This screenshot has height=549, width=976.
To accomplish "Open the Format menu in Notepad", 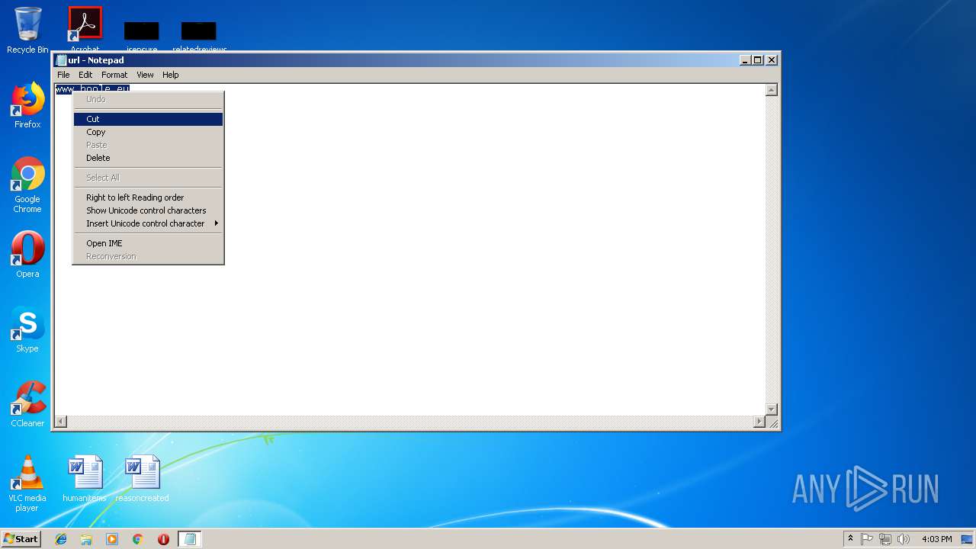I will point(114,75).
